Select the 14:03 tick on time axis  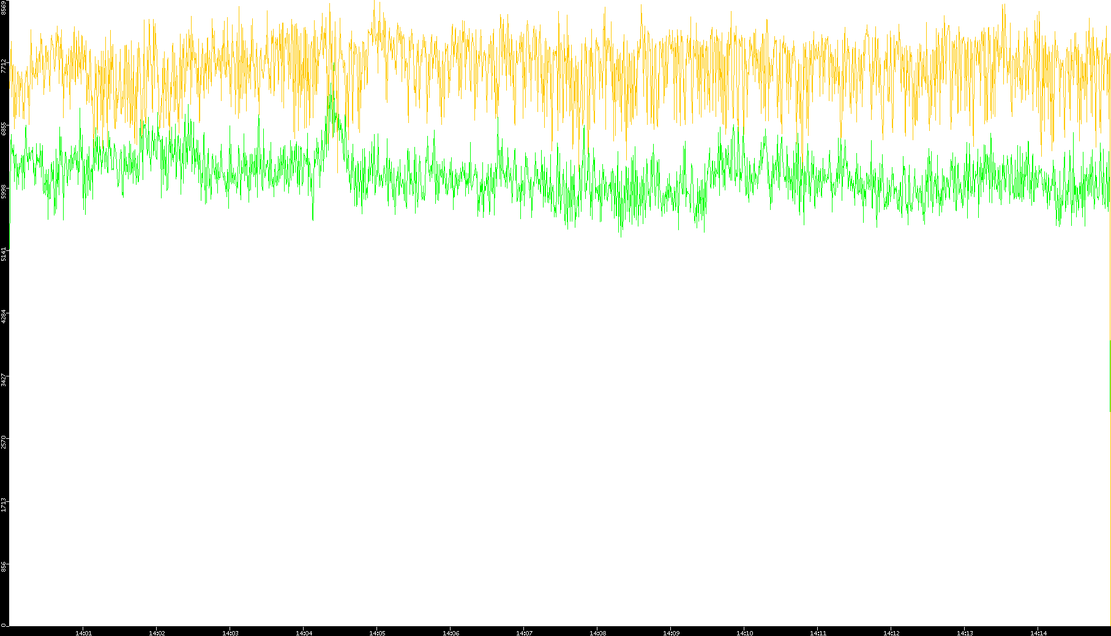click(230, 633)
